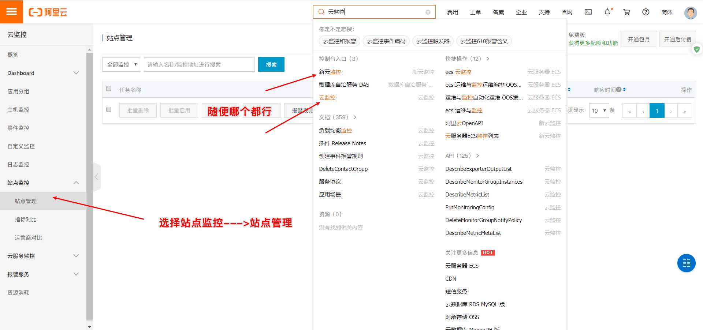Click the site name search input field
Image resolution: width=703 pixels, height=330 pixels.
[199, 65]
